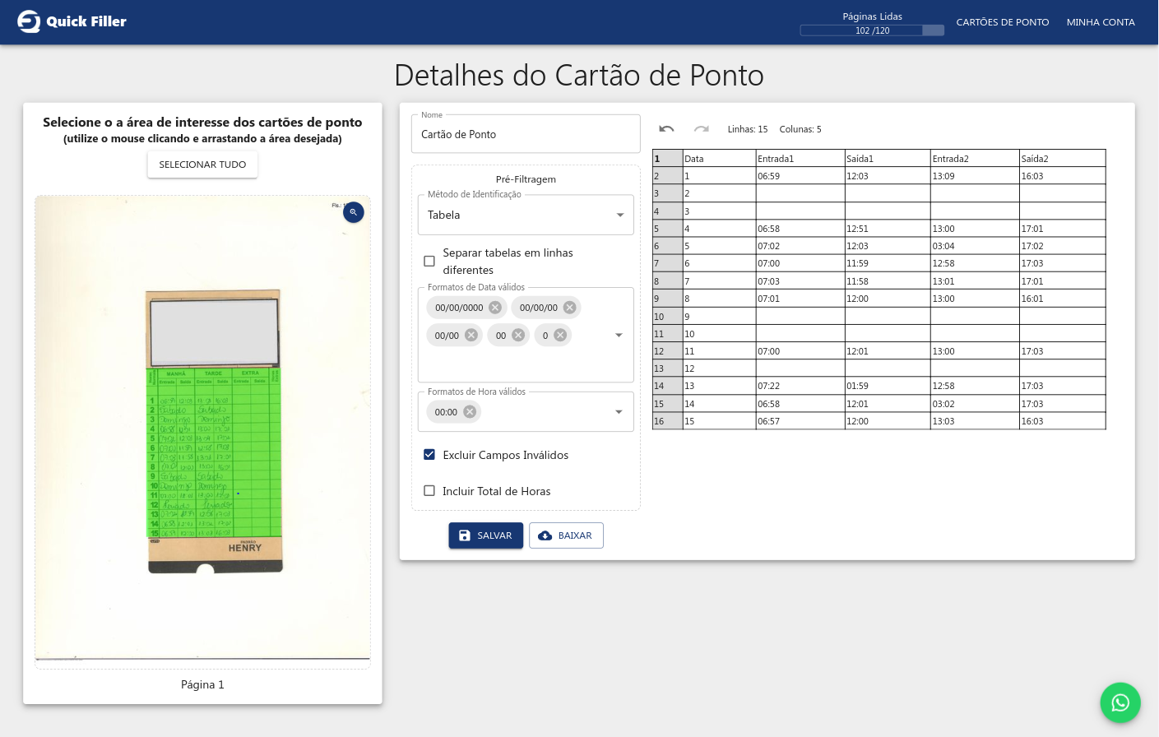Expand the Formatos de Data válidos dropdown
Image resolution: width=1159 pixels, height=737 pixels.
point(619,335)
